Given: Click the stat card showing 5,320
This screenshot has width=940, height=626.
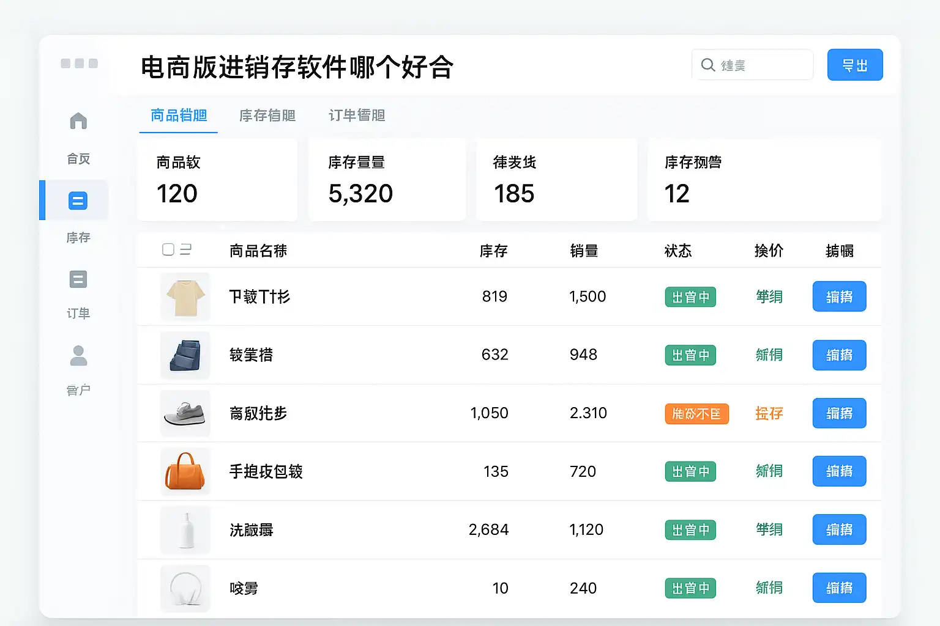Looking at the screenshot, I should pos(387,180).
